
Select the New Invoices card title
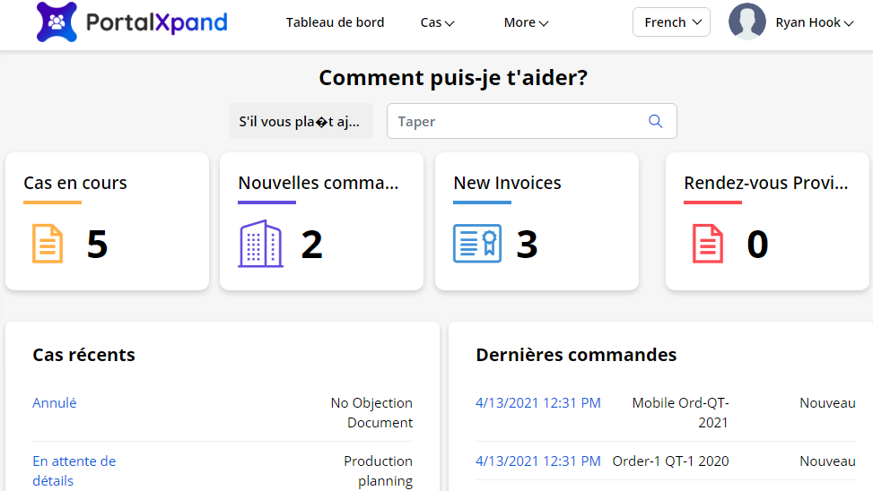pos(507,183)
